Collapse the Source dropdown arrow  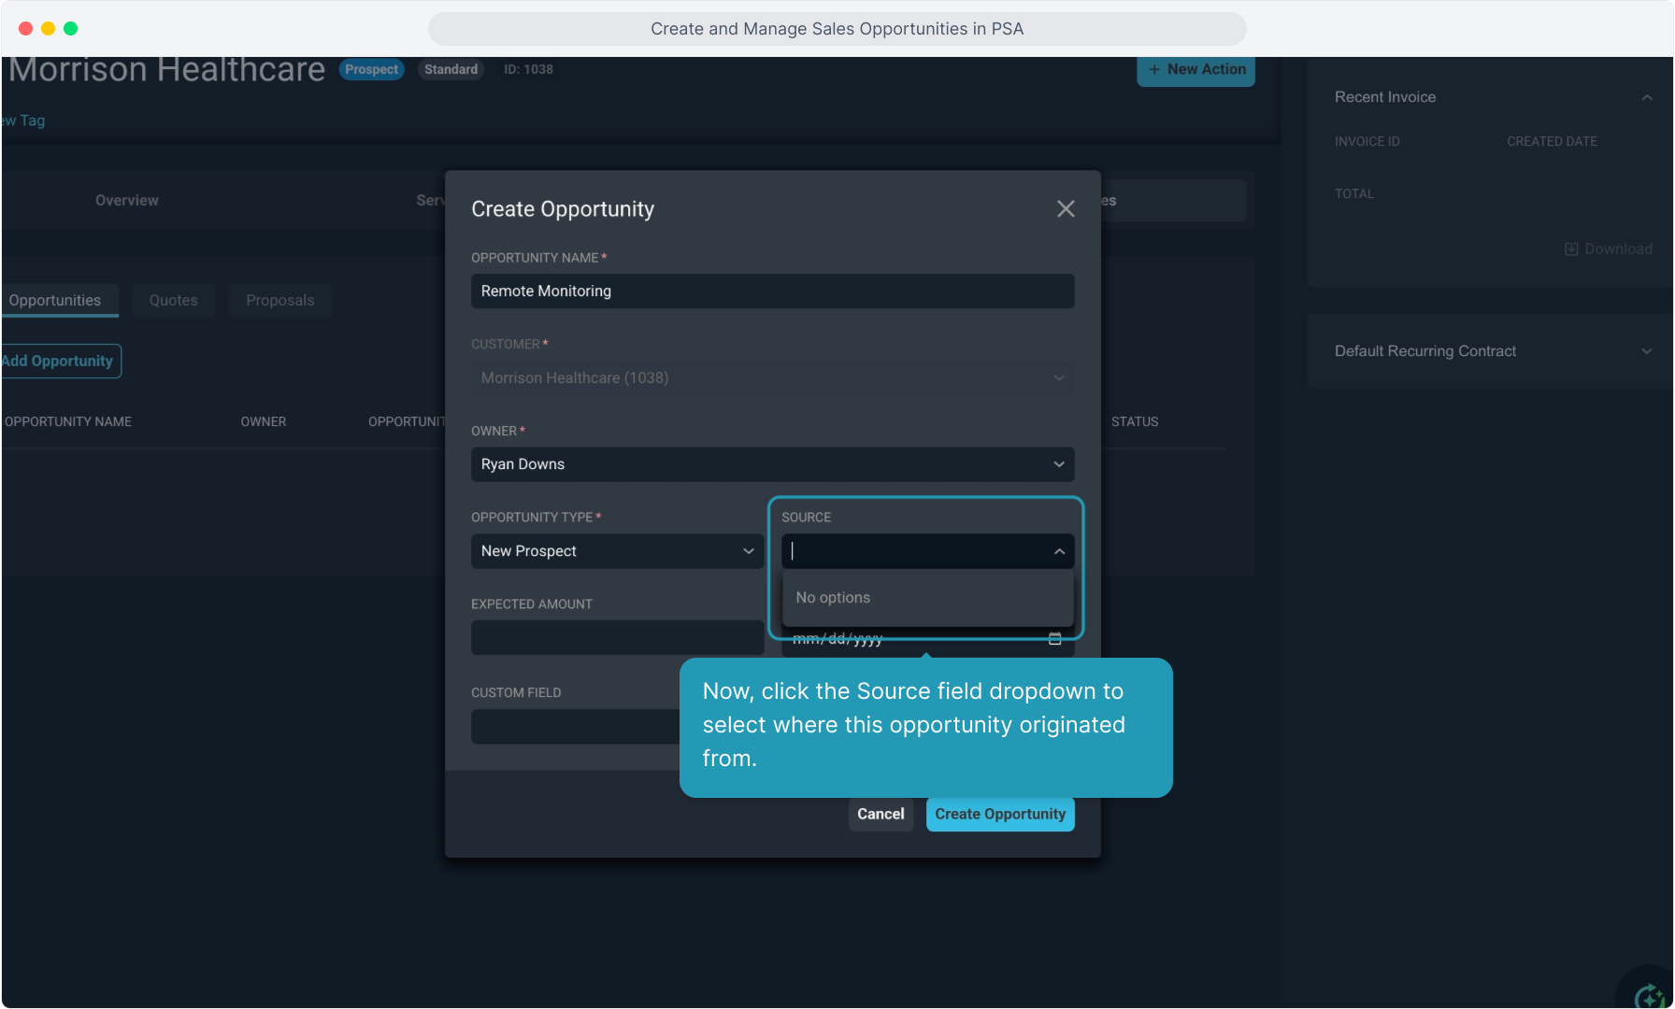1059,551
